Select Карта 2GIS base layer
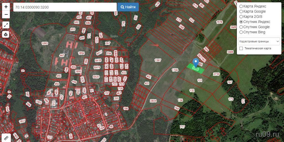284x142 pixels. click(241, 17)
